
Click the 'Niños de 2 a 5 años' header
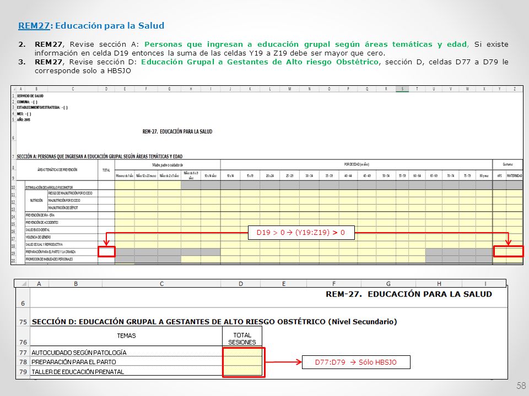(169, 175)
